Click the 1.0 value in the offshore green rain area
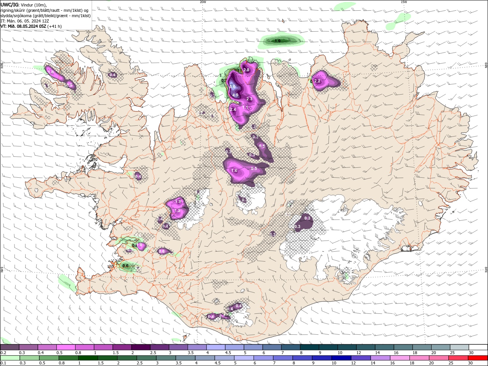 point(278,41)
